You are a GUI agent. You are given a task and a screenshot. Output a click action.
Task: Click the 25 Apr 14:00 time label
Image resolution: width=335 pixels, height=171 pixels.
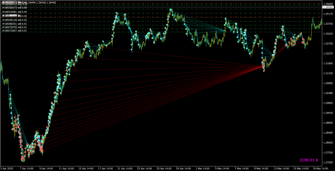click(164, 169)
